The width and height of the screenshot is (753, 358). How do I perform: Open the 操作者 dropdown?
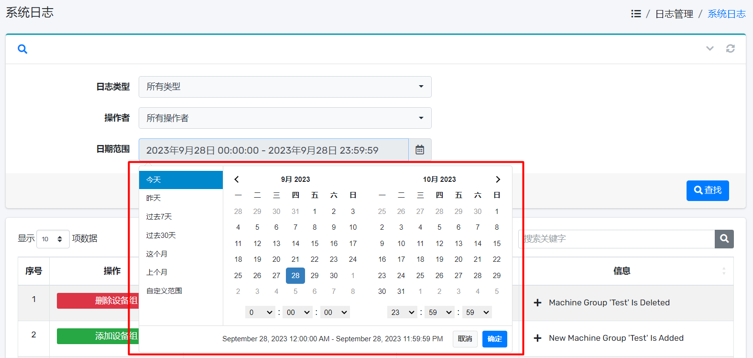tap(285, 118)
